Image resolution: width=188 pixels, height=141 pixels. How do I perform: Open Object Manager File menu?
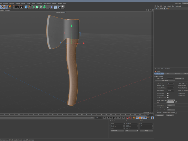(158, 6)
